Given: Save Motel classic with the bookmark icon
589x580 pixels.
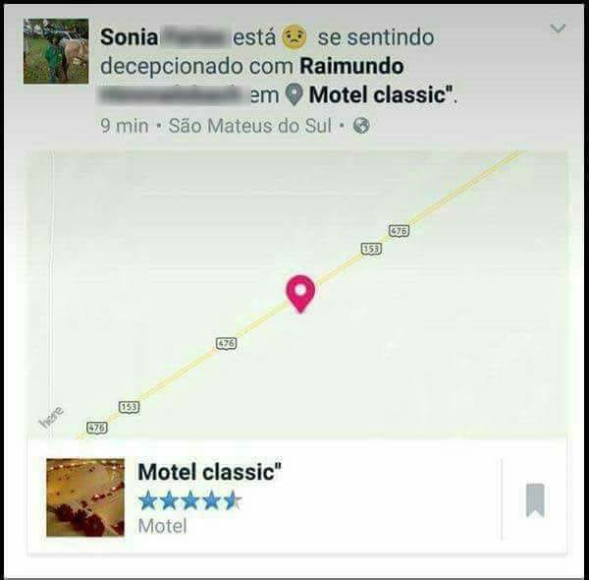Looking at the screenshot, I should pyautogui.click(x=535, y=500).
